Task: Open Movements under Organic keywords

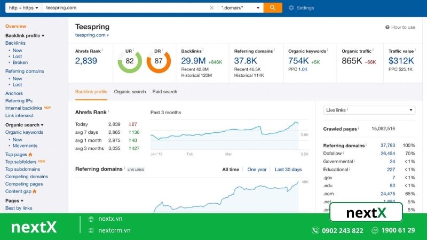Action: (x=25, y=146)
